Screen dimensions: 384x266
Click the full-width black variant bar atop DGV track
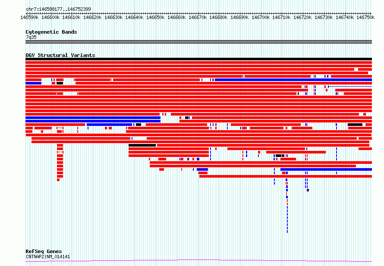pos(198,59)
